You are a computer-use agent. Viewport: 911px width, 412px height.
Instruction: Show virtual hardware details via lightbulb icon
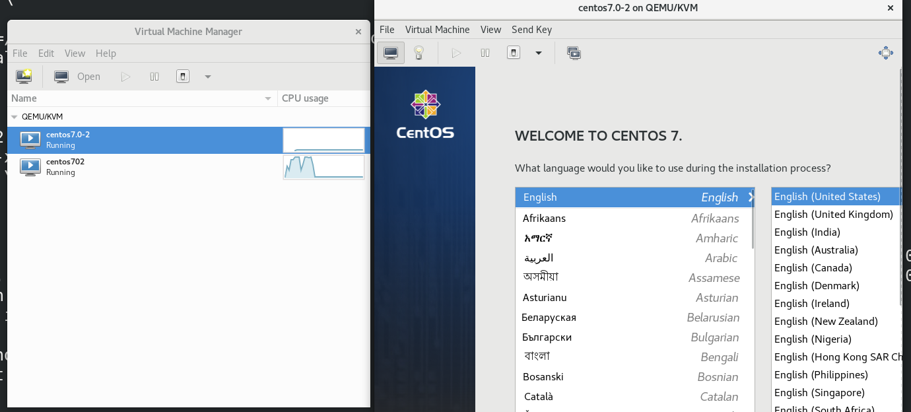(x=419, y=53)
